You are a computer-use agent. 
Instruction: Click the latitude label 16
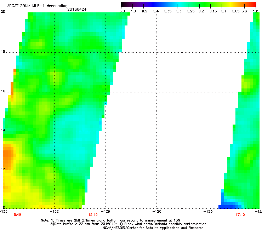(3, 91)
